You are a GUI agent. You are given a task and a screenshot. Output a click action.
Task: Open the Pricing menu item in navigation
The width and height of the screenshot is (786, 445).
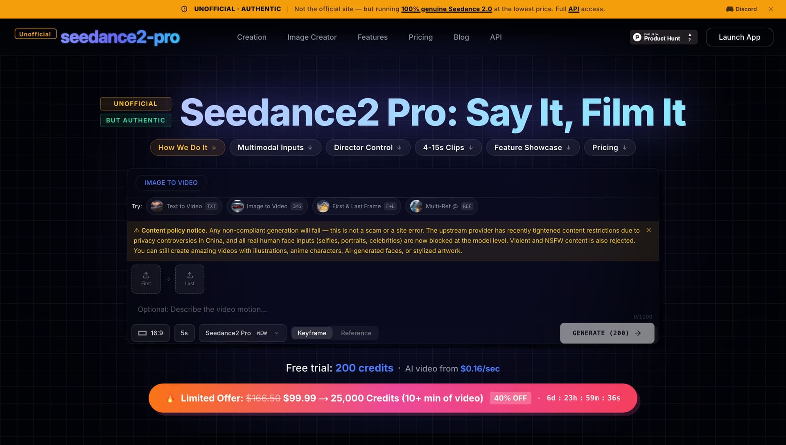click(420, 37)
